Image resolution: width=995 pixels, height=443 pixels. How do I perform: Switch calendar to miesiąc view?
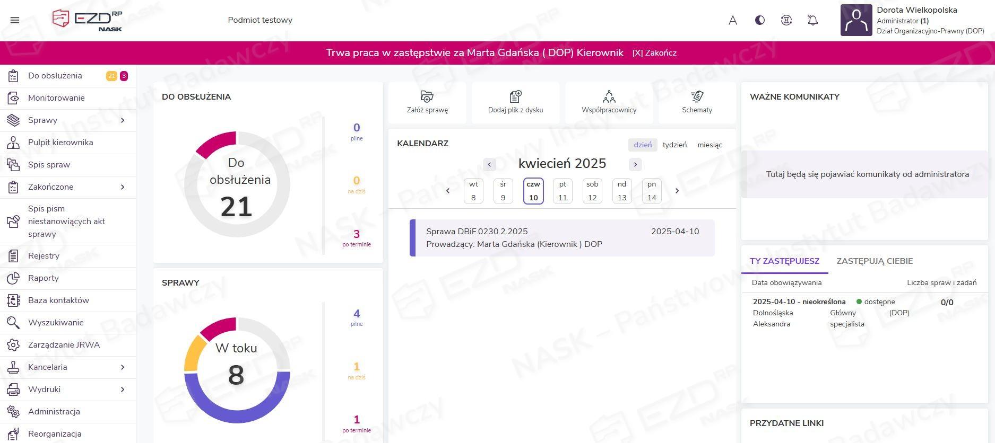point(710,145)
